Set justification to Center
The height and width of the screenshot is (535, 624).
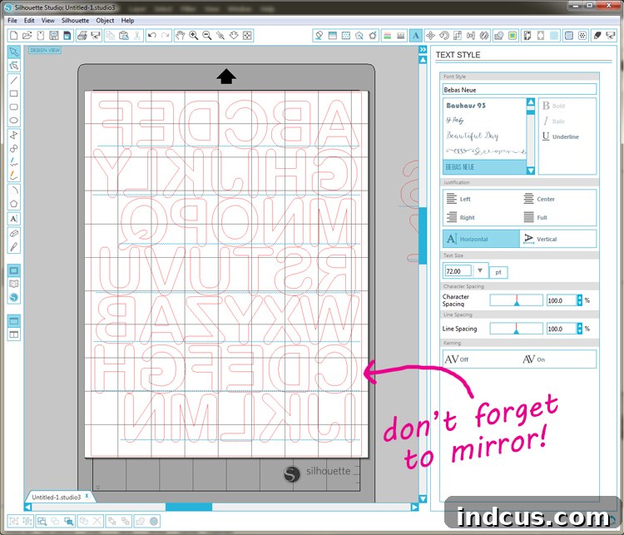click(539, 199)
